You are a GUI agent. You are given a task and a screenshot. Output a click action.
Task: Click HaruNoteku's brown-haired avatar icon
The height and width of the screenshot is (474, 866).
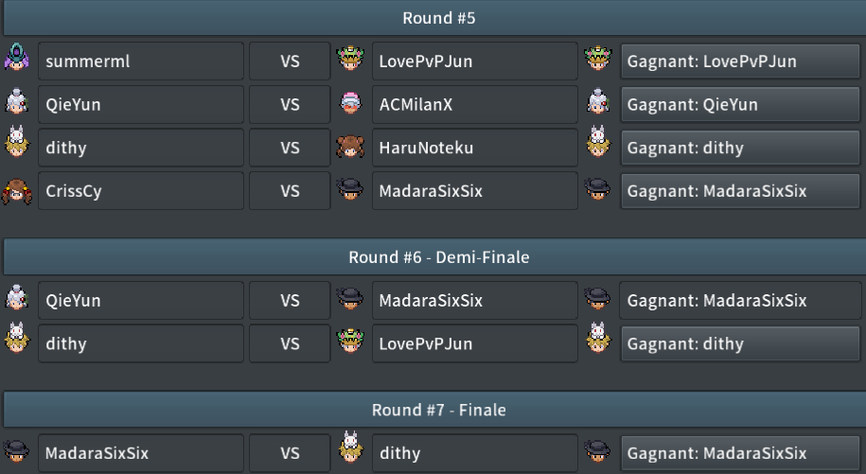click(351, 147)
